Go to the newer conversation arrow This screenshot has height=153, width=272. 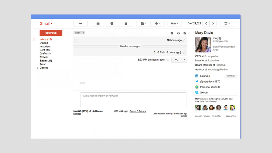point(206,24)
